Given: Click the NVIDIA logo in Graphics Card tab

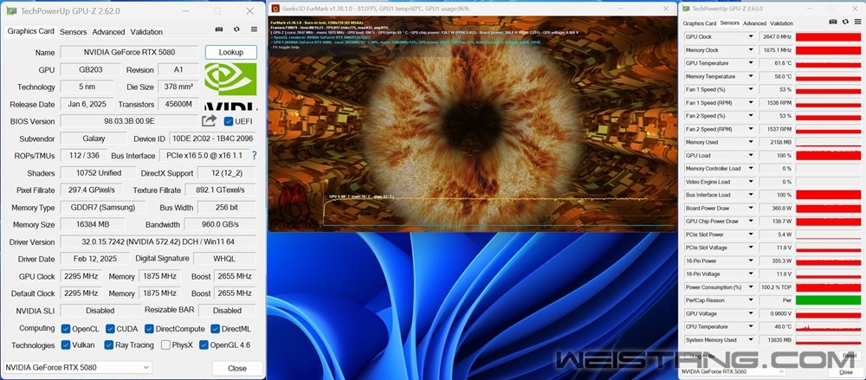Looking at the screenshot, I should (x=230, y=87).
